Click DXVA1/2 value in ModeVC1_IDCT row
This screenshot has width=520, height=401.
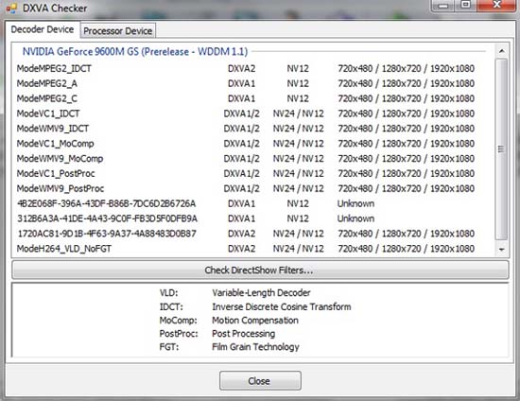(x=241, y=113)
